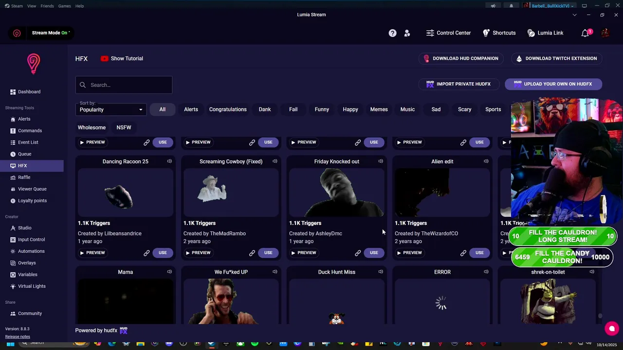
Task: Copy link icon for Alien edit
Action: [x=463, y=253]
